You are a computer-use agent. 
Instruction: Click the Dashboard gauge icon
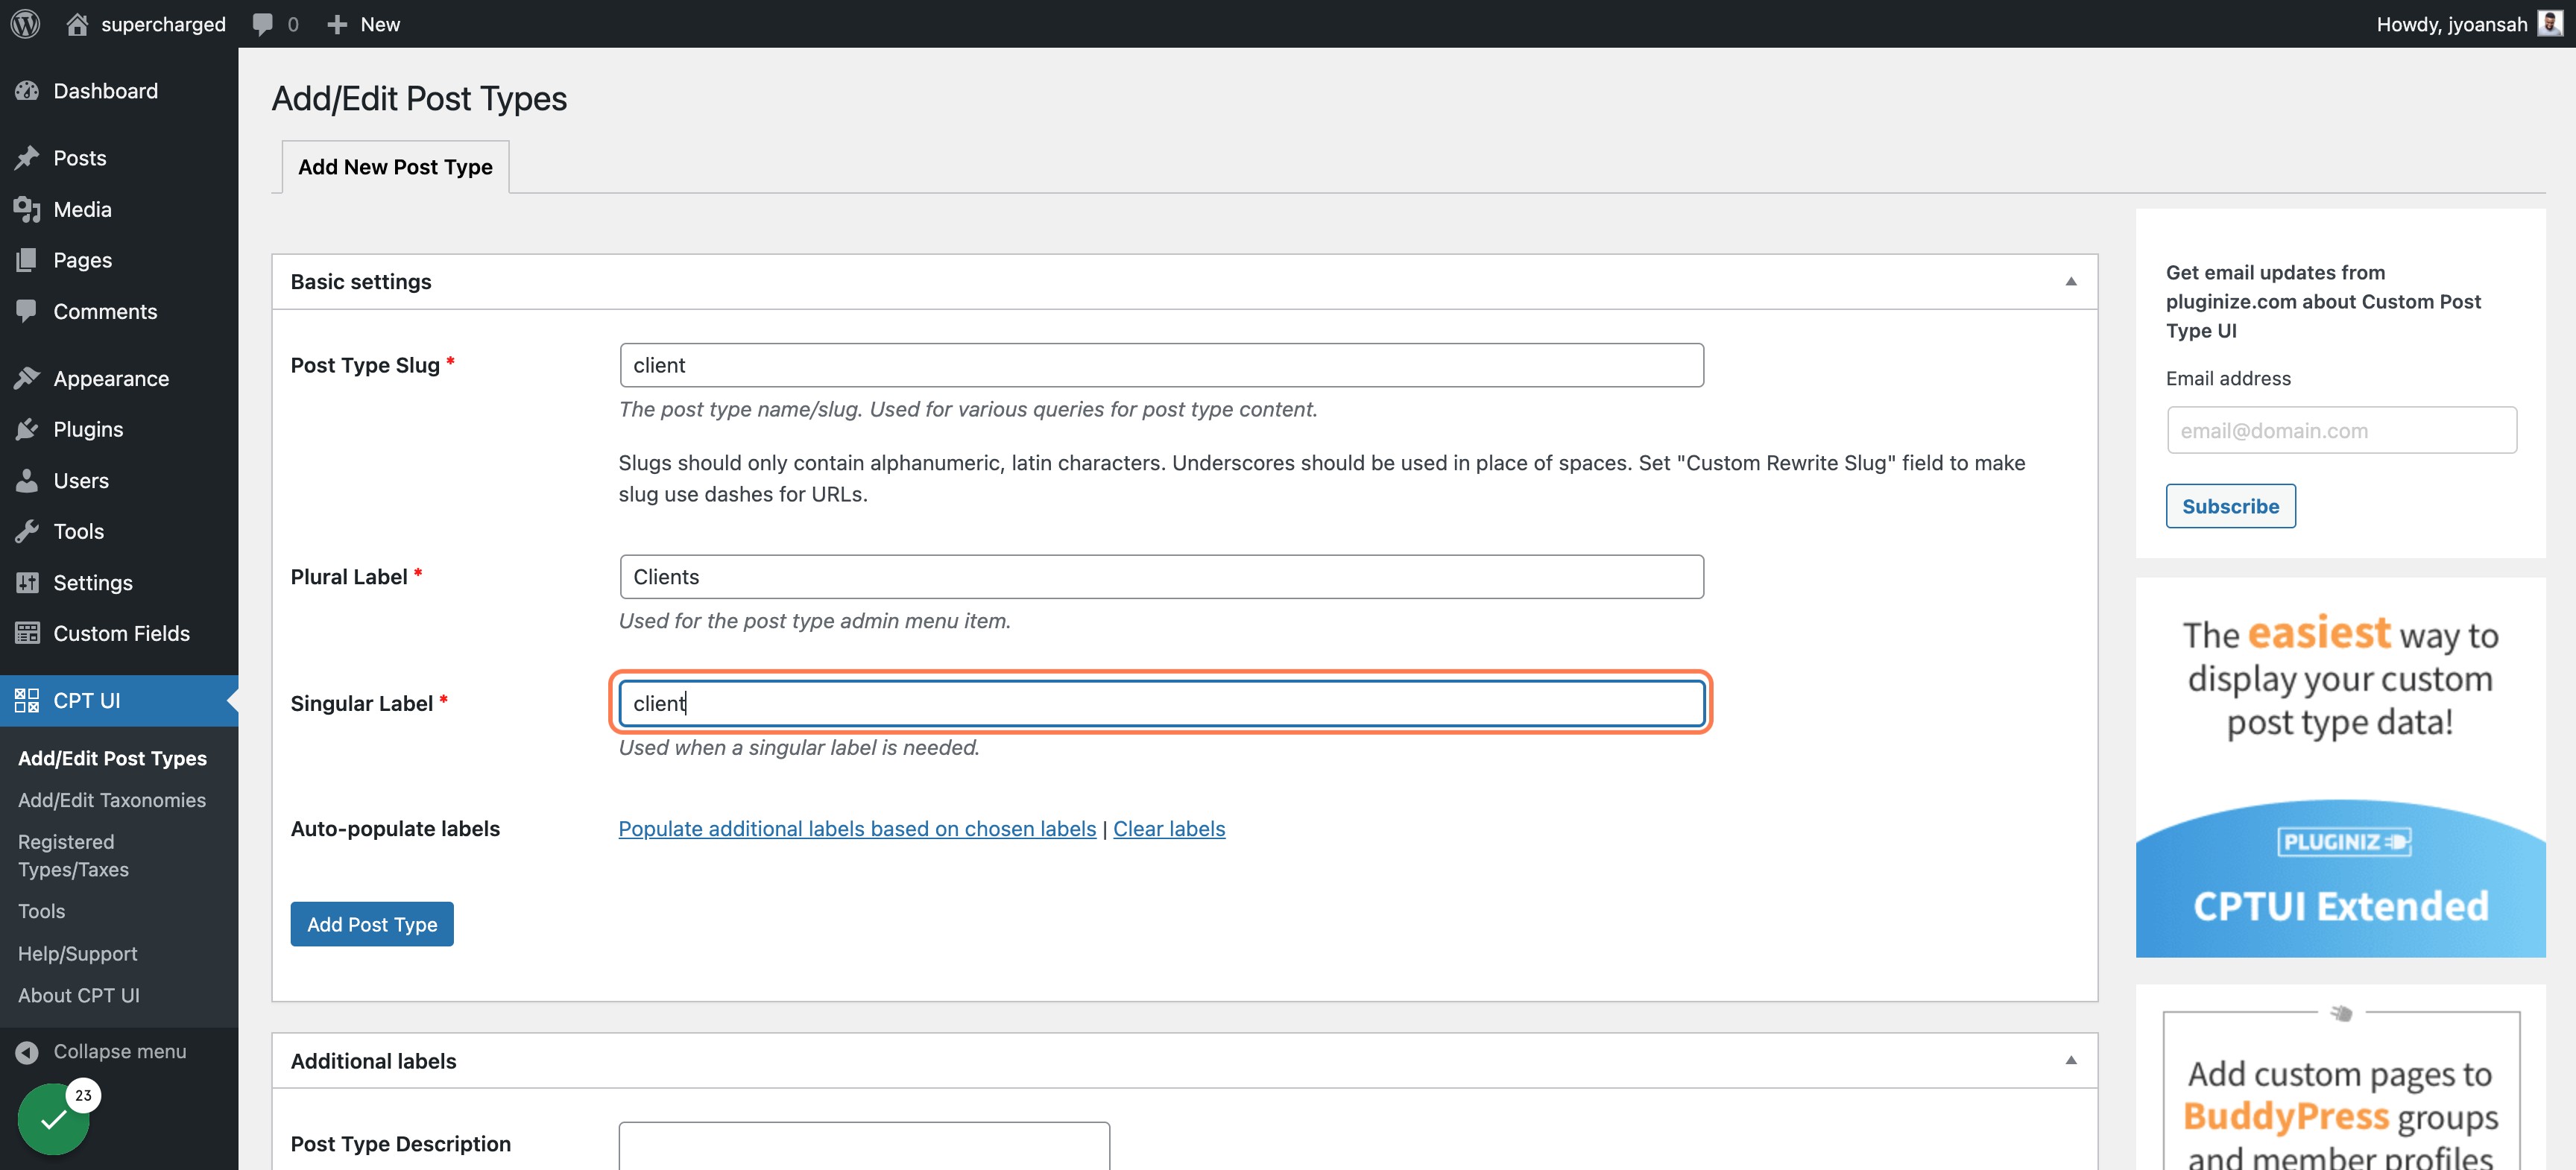[27, 91]
